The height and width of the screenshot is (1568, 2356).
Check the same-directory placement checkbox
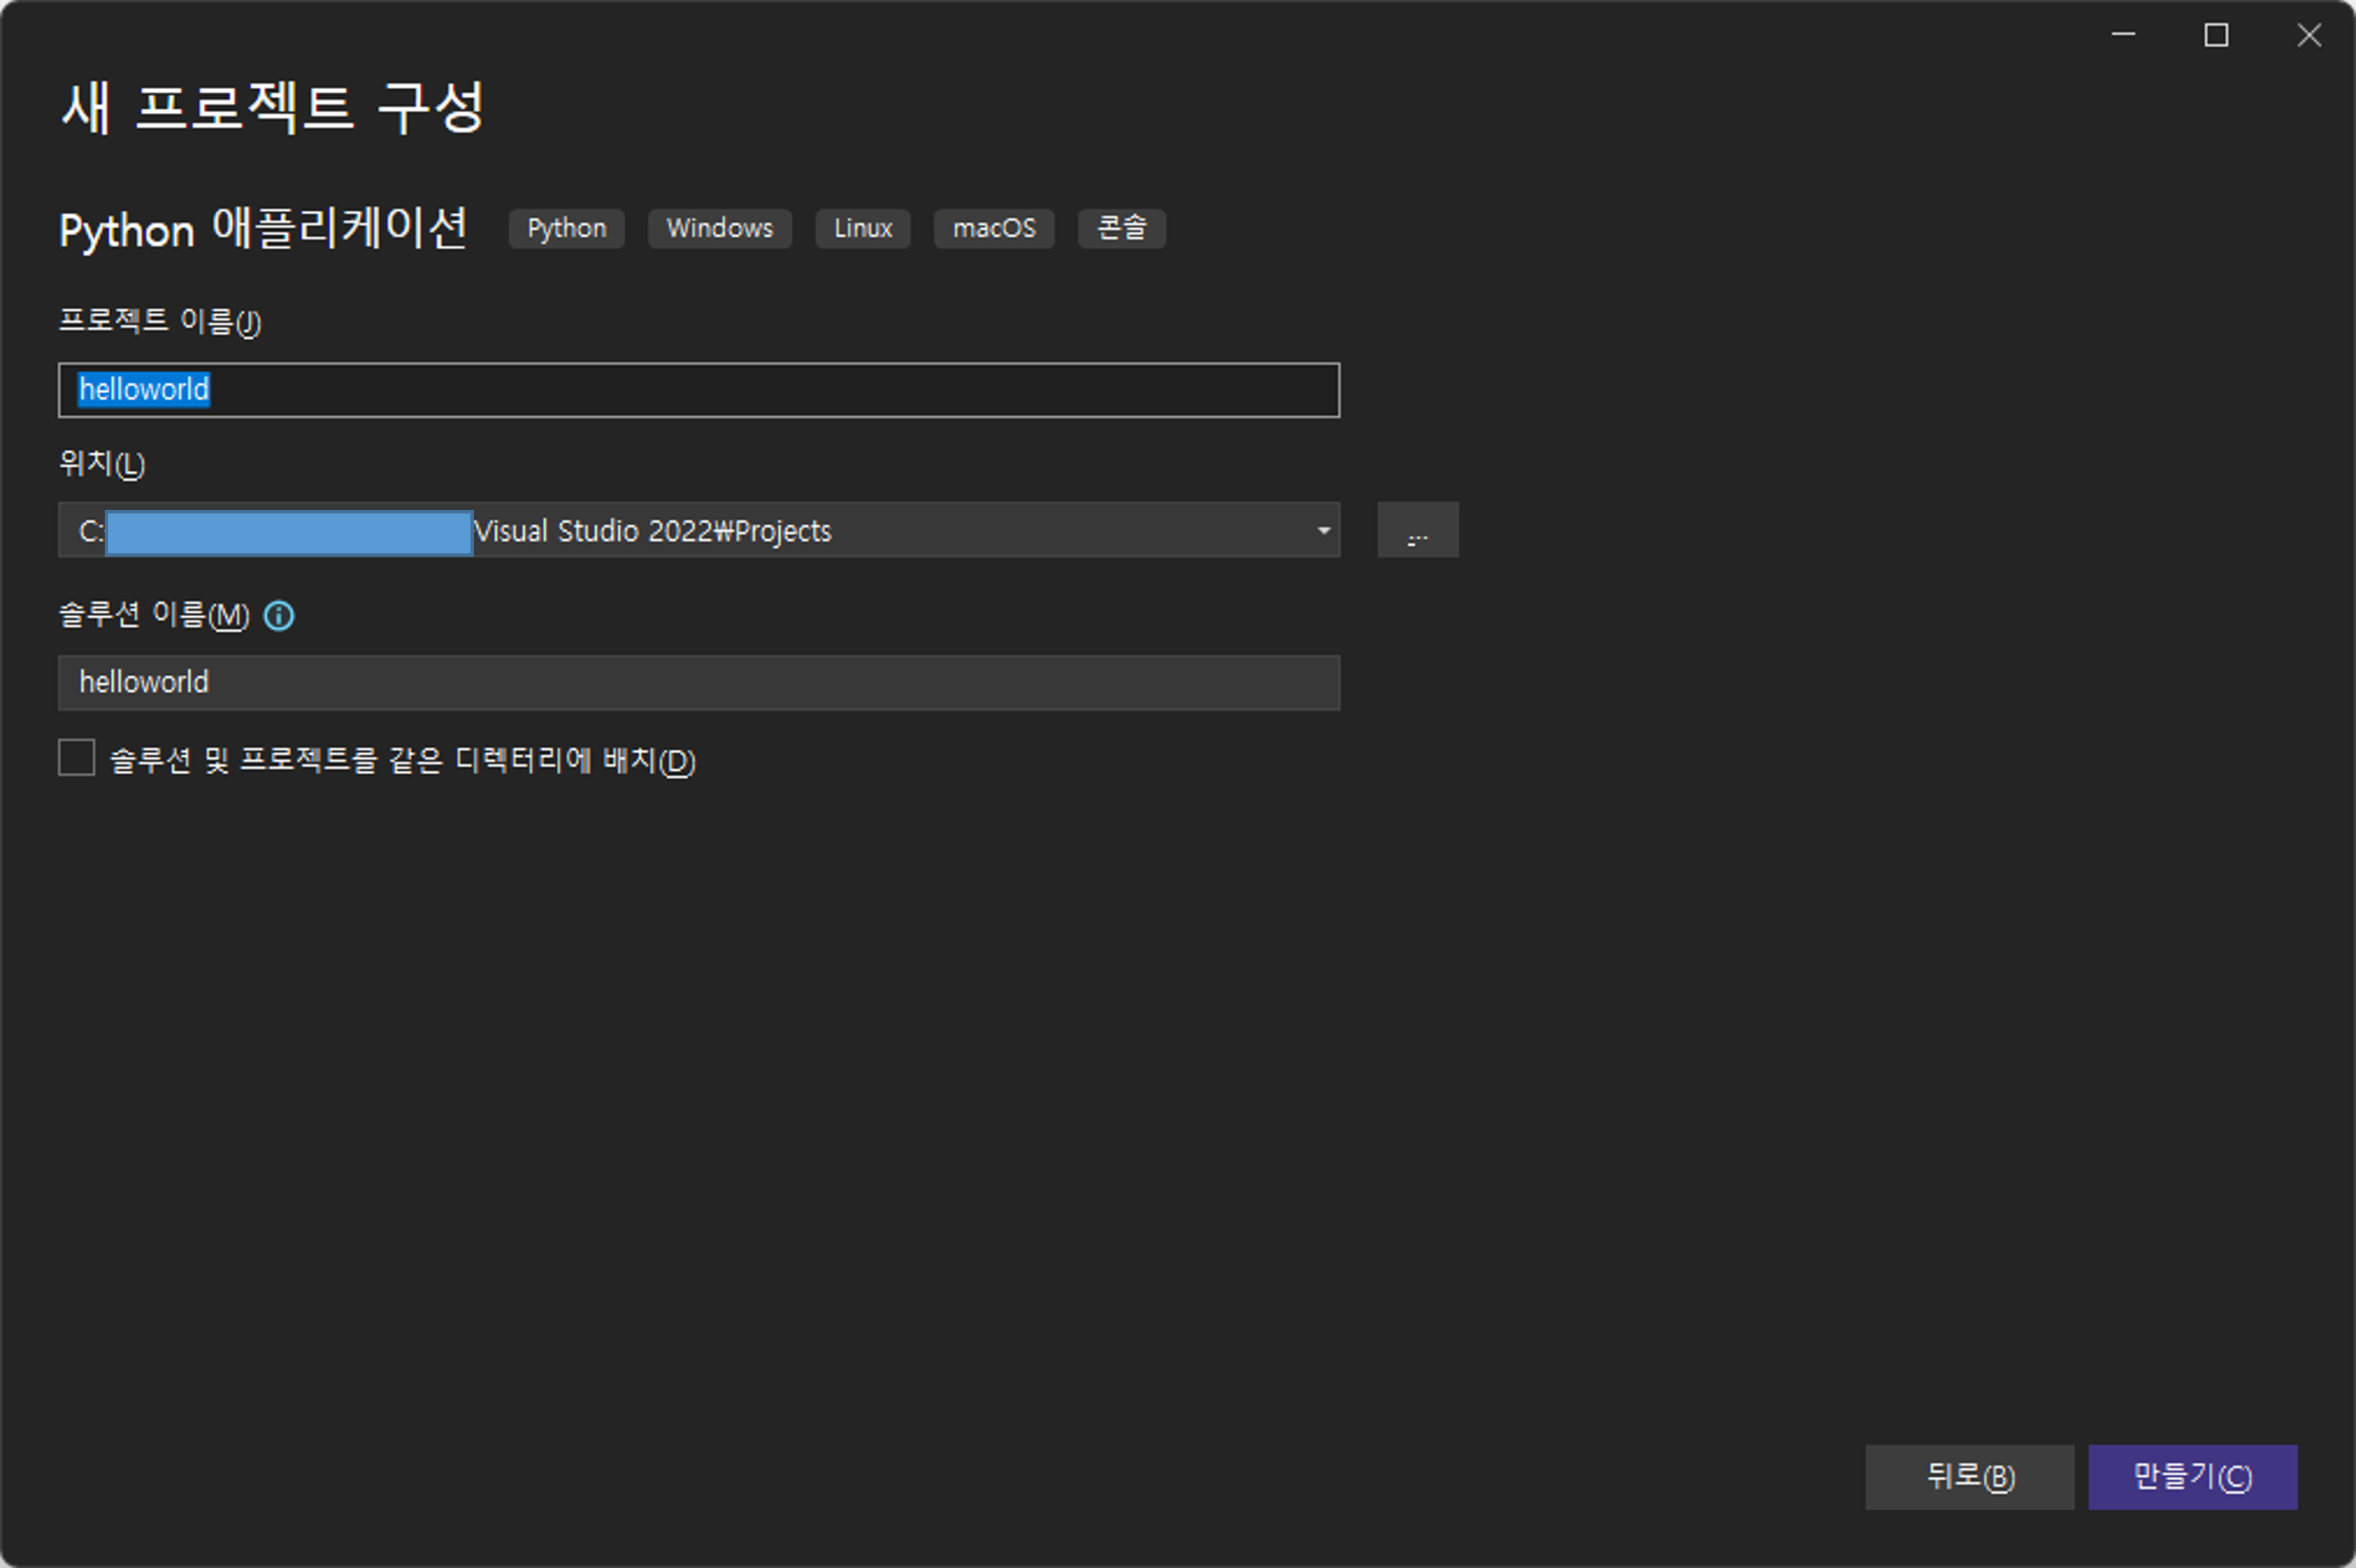(77, 758)
